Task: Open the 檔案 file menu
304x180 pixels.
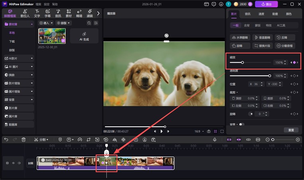Action: (38, 4)
